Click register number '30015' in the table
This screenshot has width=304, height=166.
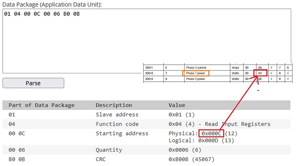coord(149,79)
